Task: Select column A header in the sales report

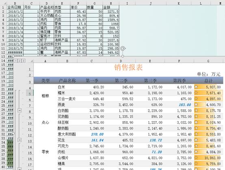Action: (45, 61)
